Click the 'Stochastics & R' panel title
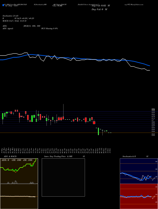158x209 pixels. pos(129,156)
